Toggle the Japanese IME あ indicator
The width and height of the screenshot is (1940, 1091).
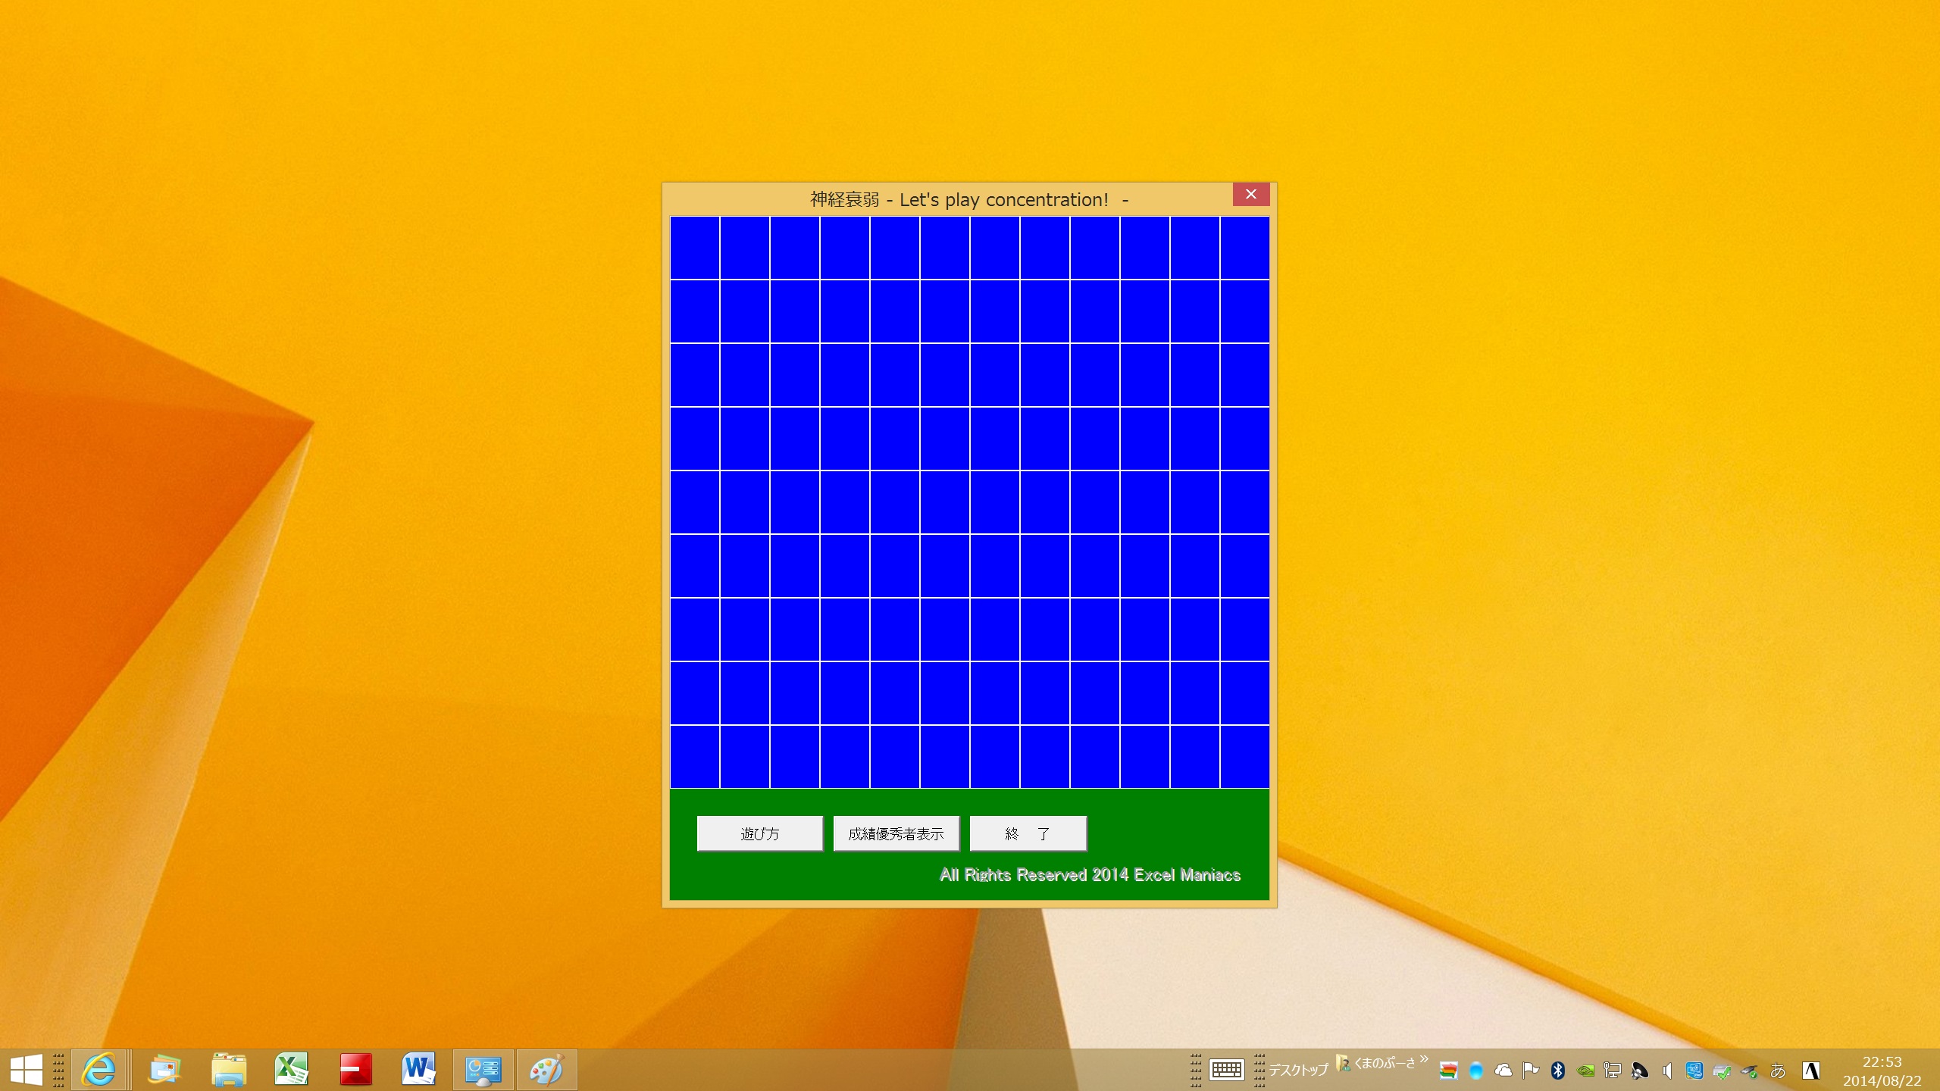(x=1778, y=1070)
